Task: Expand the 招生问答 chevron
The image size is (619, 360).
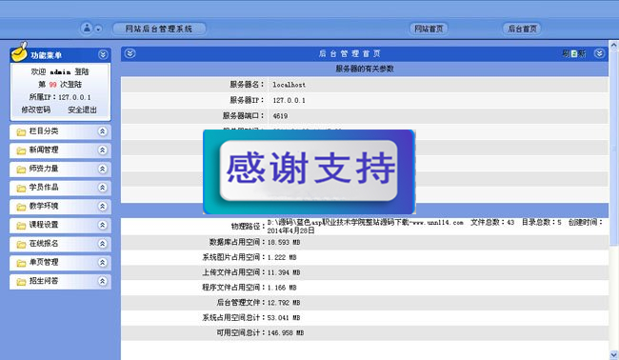Action: coord(102,281)
